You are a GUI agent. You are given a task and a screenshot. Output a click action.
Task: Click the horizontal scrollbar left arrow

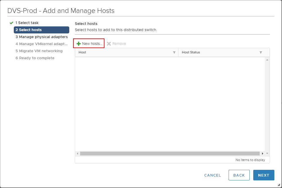click(77, 153)
